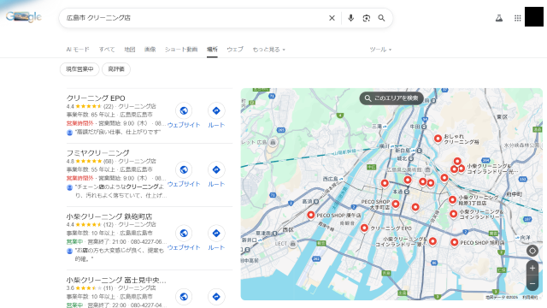The height and width of the screenshot is (308, 547).
Task: Expand the もっと見る dropdown
Action: (269, 50)
